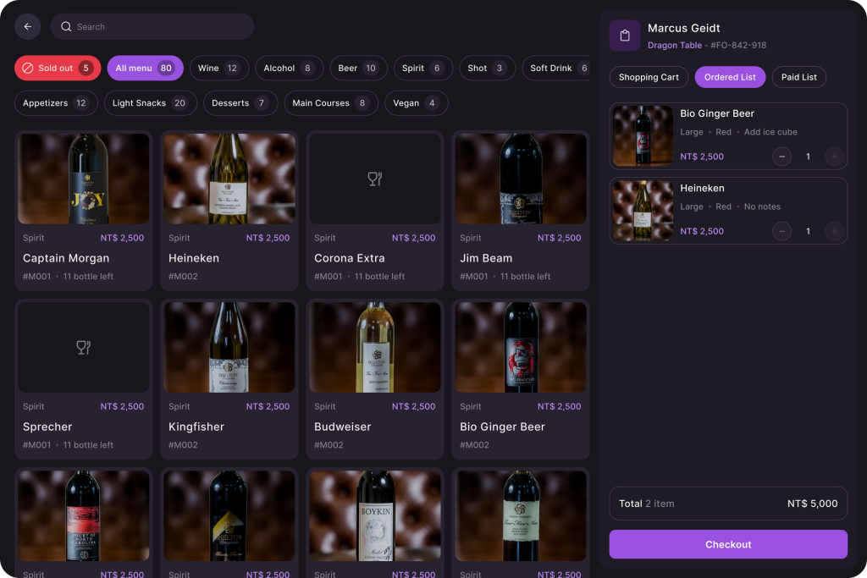Select the Budweiser bottle image
Screen dimensions: 867x578
(375, 347)
